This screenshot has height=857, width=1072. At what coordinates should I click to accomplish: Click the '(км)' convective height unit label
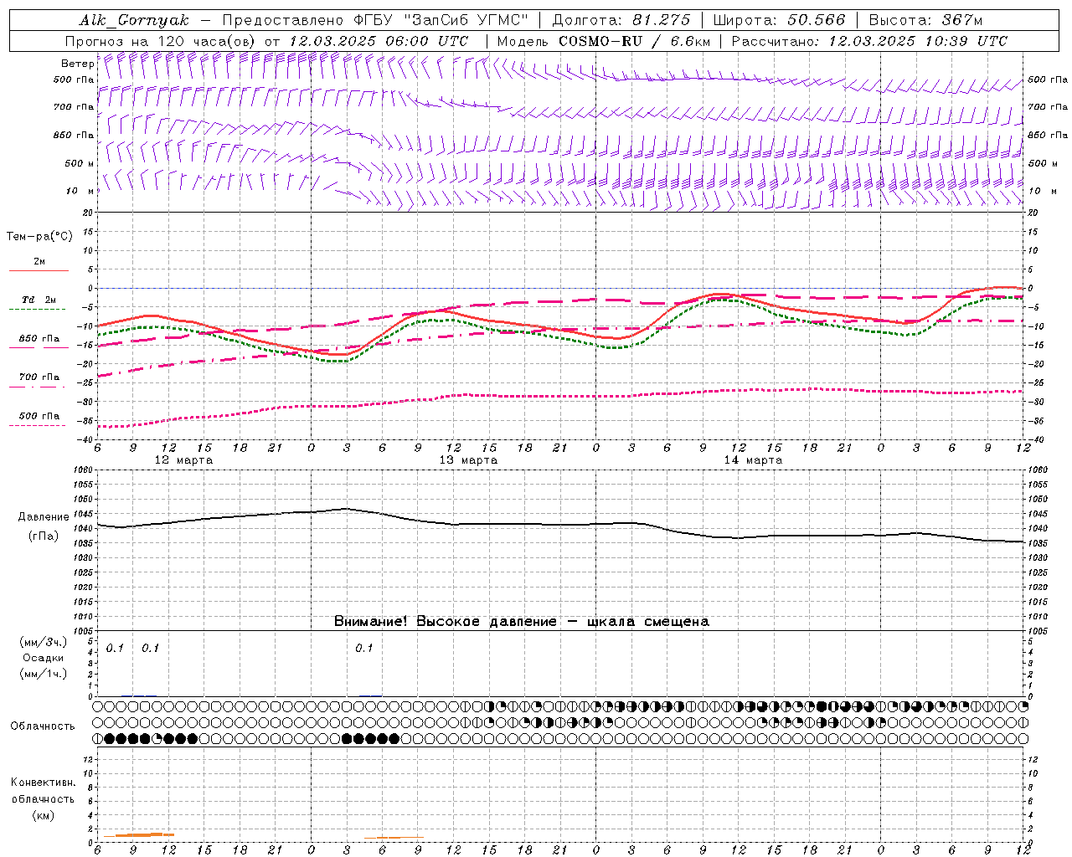tap(43, 815)
